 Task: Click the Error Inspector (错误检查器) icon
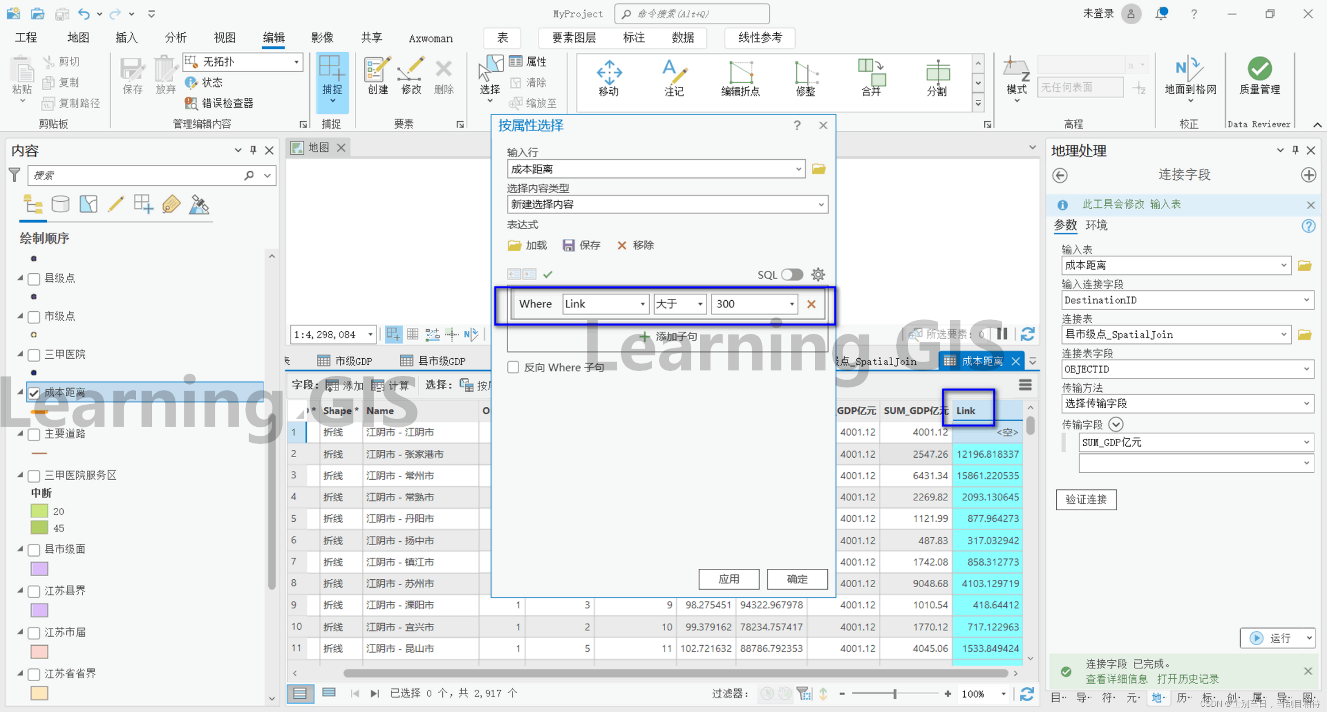point(191,103)
